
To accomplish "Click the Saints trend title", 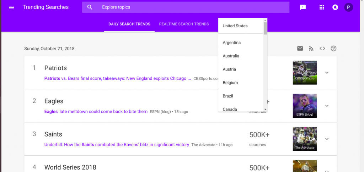I will [x=53, y=134].
